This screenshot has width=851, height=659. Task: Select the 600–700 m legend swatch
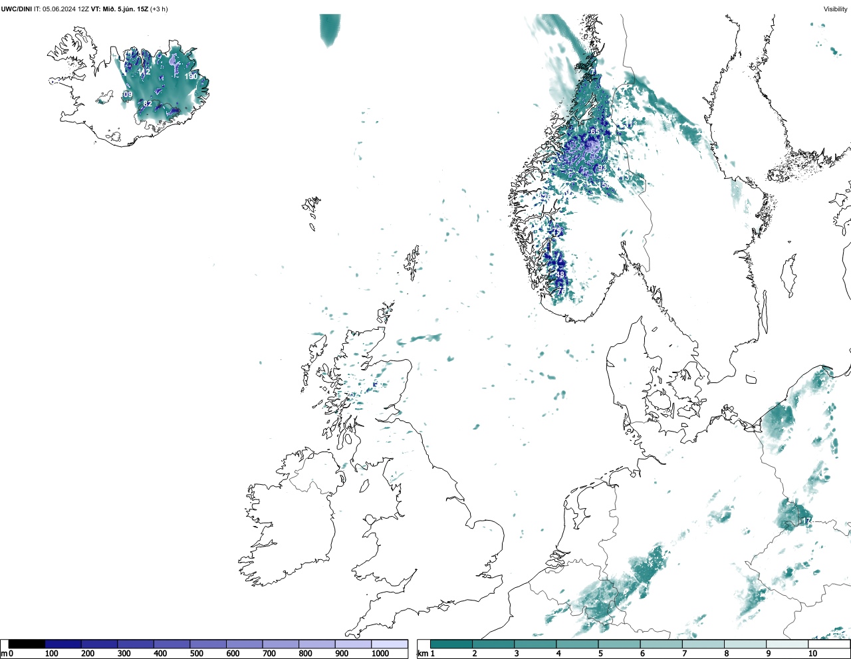pos(245,644)
